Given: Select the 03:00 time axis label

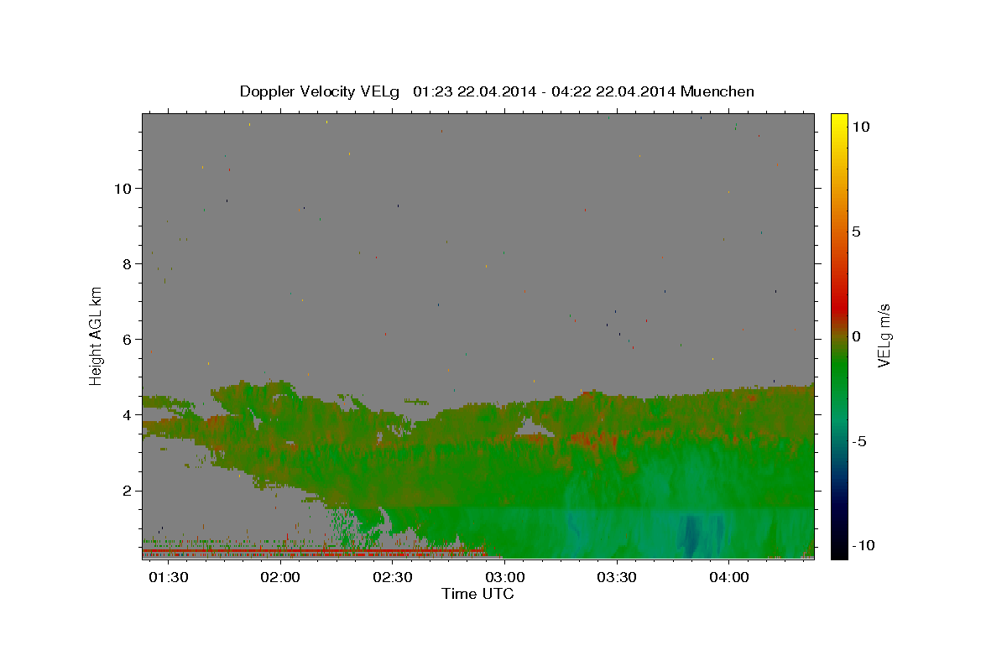Looking at the screenshot, I should [x=504, y=578].
